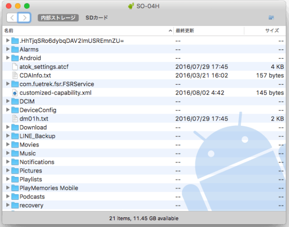289x227 pixels.
Task: Go back with the left arrow button
Action: pos(12,18)
